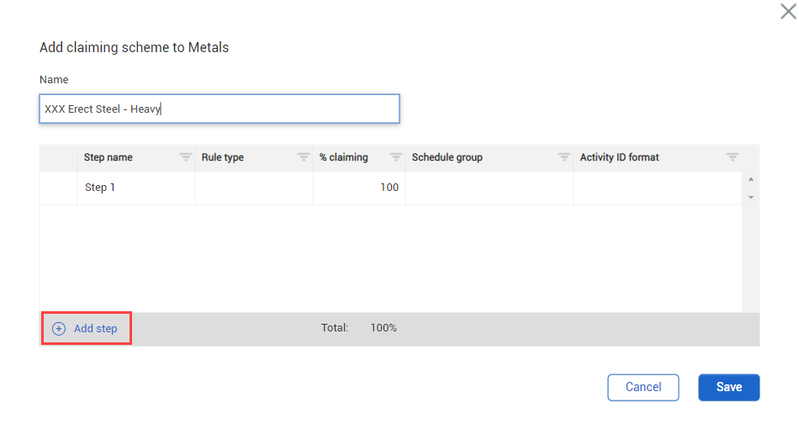
Task: Click the Name input field
Action: 220,109
